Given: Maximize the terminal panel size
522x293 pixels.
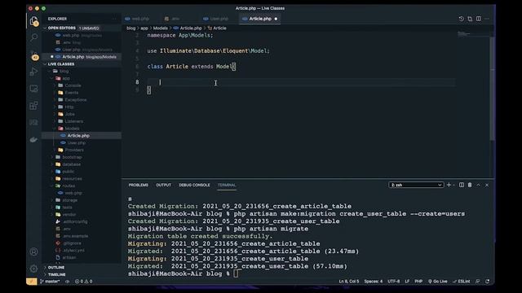Looking at the screenshot, I should [479, 185].
